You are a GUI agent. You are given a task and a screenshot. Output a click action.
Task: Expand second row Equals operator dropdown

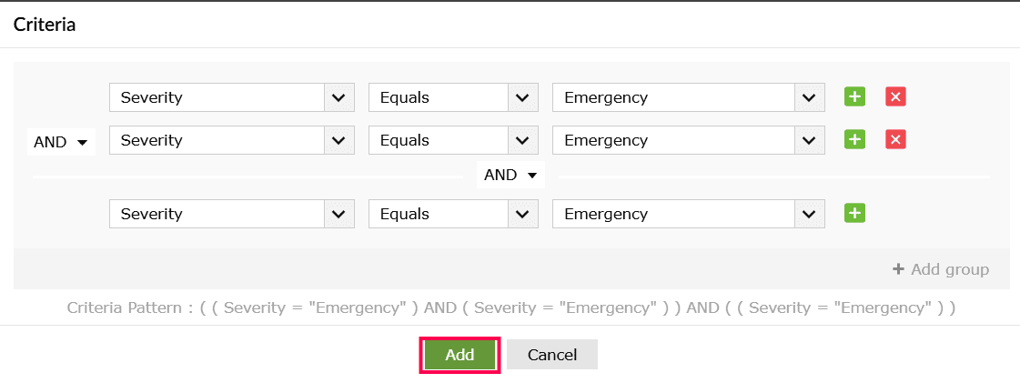pyautogui.click(x=453, y=140)
